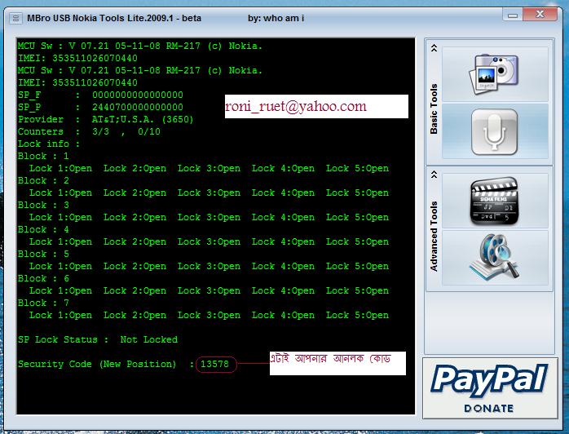Click the application icon in the title bar
The image size is (569, 434).
click(x=15, y=18)
